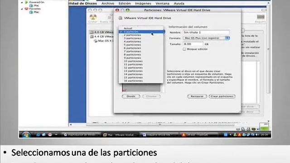The image size is (290, 163).
Task: Choose 2 particiones in the scheme list
Action: (141, 35)
